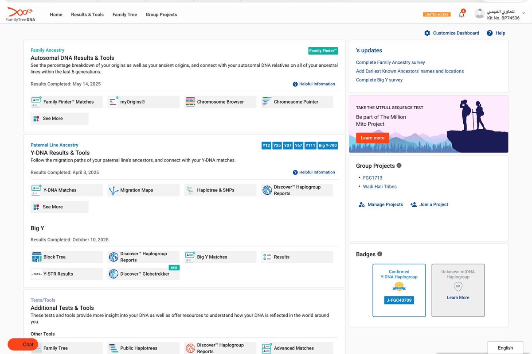The image size is (532, 354).
Task: Click Add Earliest Known Ancestors' names link
Action: (410, 71)
